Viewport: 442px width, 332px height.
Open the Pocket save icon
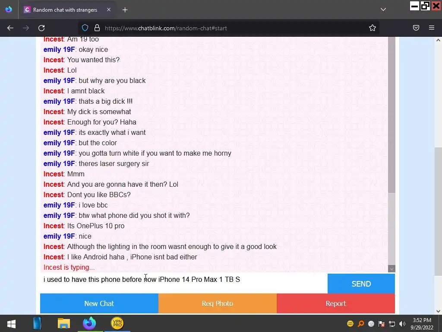pos(416,28)
